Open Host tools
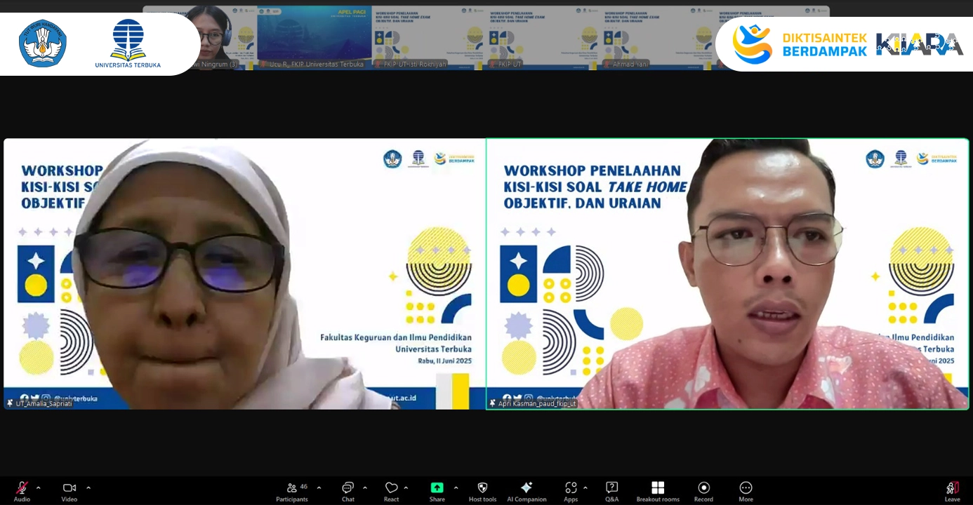 (482, 490)
